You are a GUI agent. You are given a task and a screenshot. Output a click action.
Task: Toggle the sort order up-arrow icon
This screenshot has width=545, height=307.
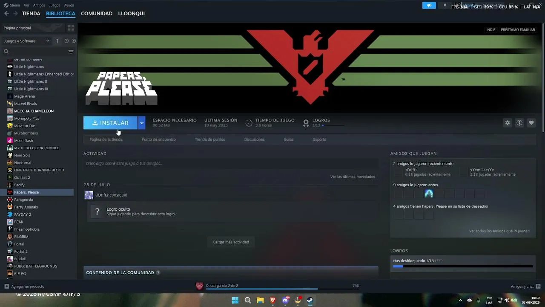[x=57, y=41]
